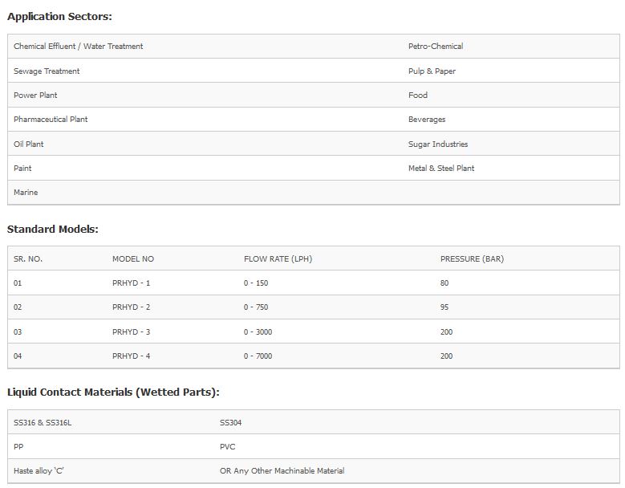The image size is (625, 488).
Task: Select Haste alloy 'C' material row
Action: click(39, 471)
